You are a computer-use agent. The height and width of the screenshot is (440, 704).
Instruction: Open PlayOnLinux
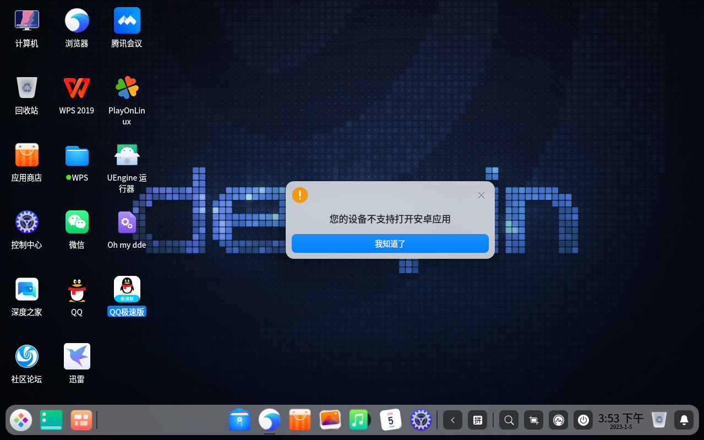(x=127, y=88)
